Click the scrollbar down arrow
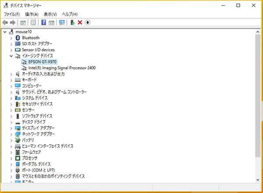Viewport: 263px width, 193px height. click(258, 180)
